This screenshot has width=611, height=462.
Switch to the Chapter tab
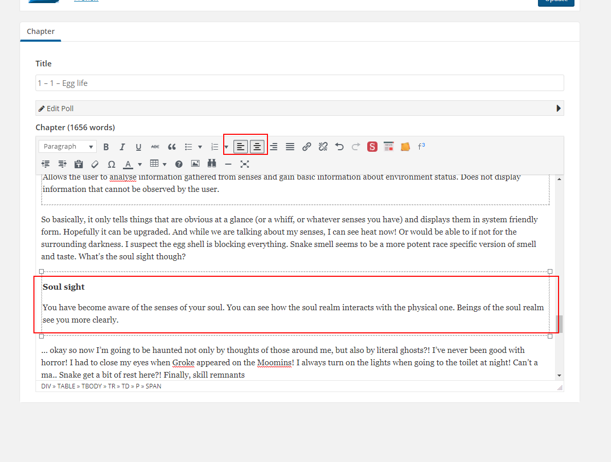pos(41,31)
